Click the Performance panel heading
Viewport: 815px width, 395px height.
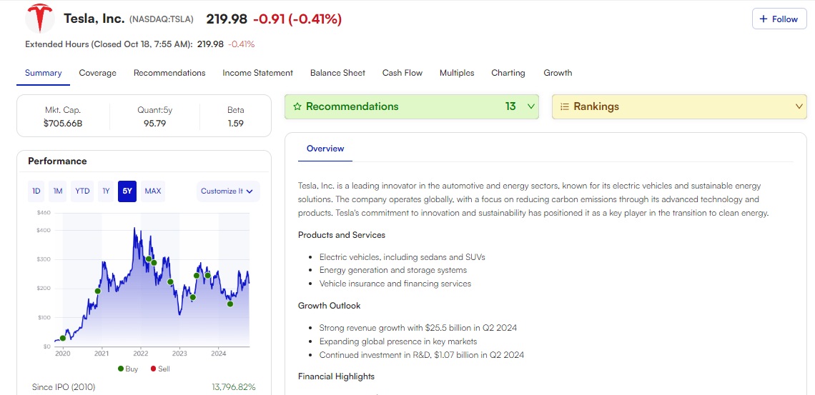coord(57,161)
